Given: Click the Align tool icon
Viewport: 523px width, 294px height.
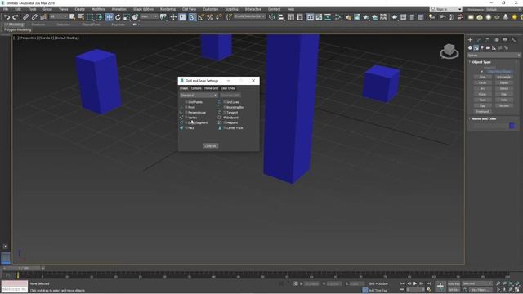Looking at the screenshot, I should click(281, 17).
